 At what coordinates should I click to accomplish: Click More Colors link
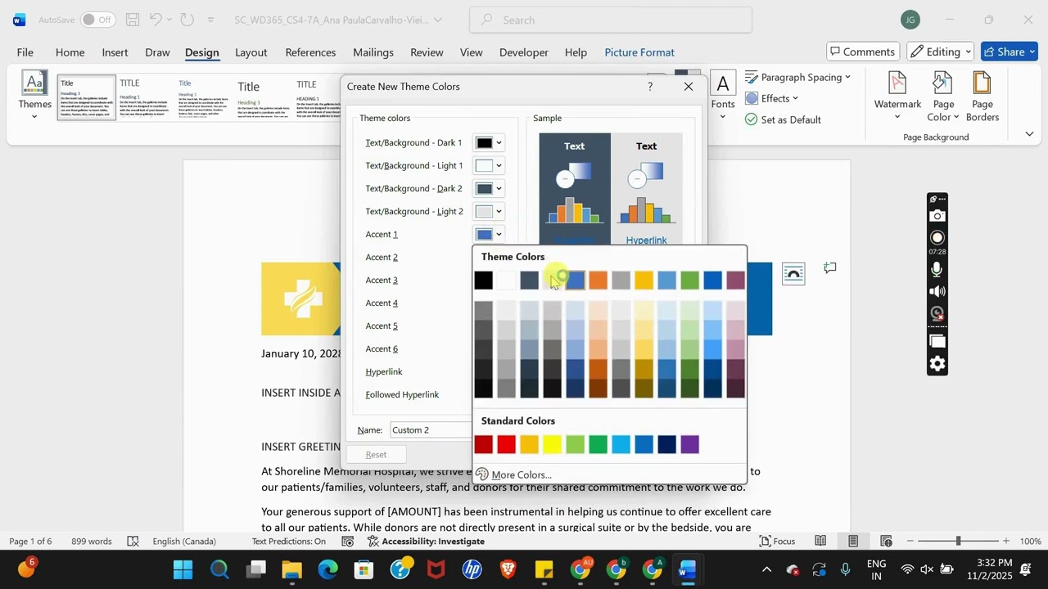tap(522, 474)
